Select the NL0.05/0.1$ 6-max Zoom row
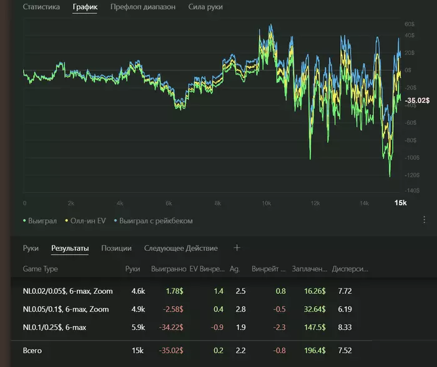This screenshot has height=367, width=437. pyautogui.click(x=66, y=309)
